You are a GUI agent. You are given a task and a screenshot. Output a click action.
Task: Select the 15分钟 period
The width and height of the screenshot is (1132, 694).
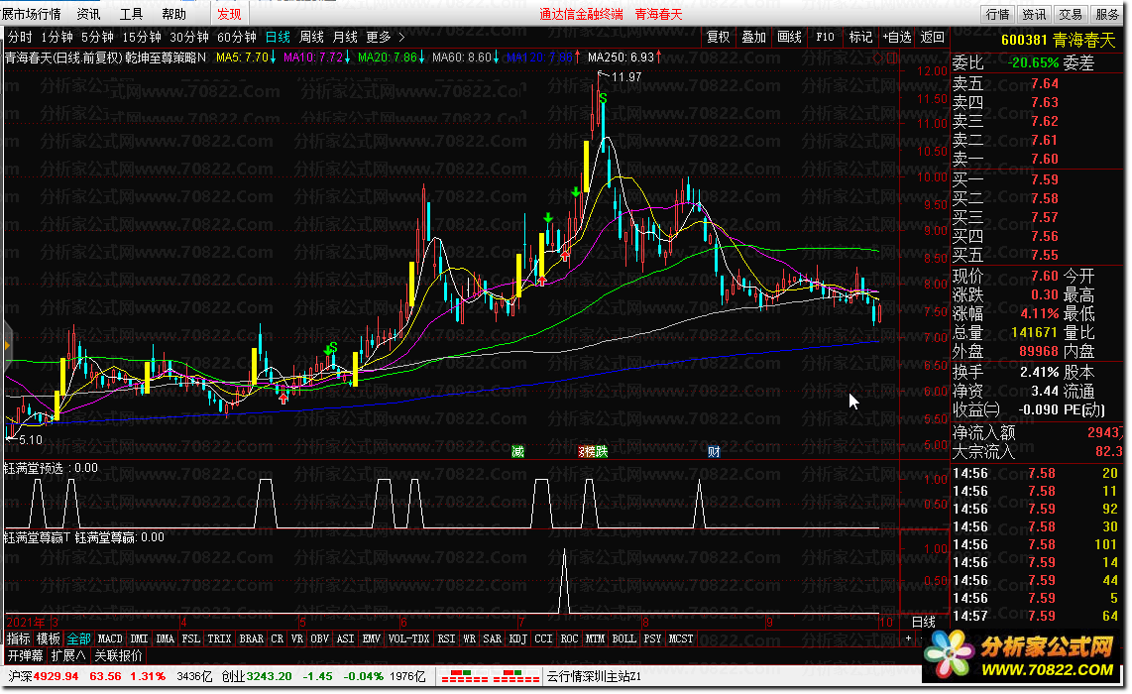142,37
